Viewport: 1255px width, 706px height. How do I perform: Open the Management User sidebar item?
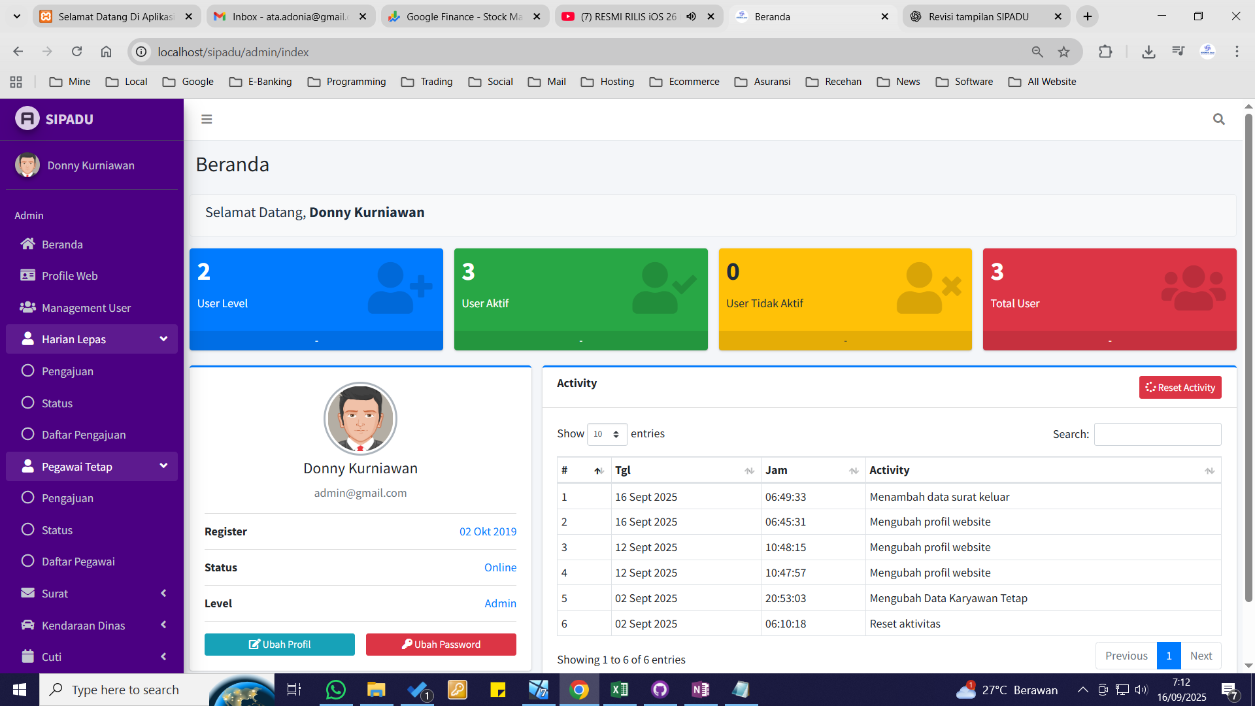pos(86,308)
